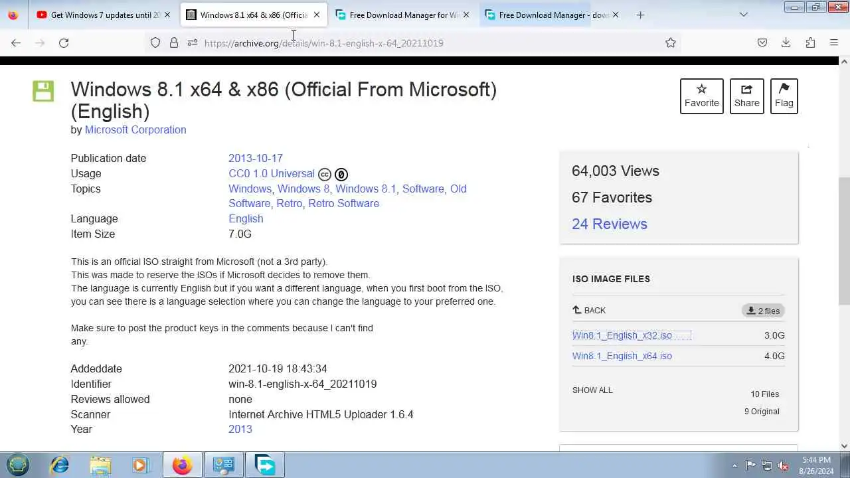850x478 pixels.
Task: Click the Creative Commons CC icon
Action: pyautogui.click(x=325, y=175)
